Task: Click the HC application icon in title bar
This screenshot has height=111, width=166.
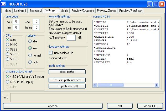Action: (3, 4)
